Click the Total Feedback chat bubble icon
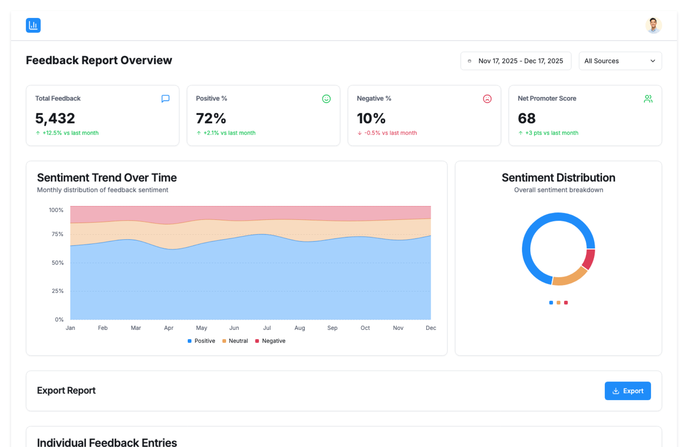The width and height of the screenshot is (688, 447). (x=165, y=98)
